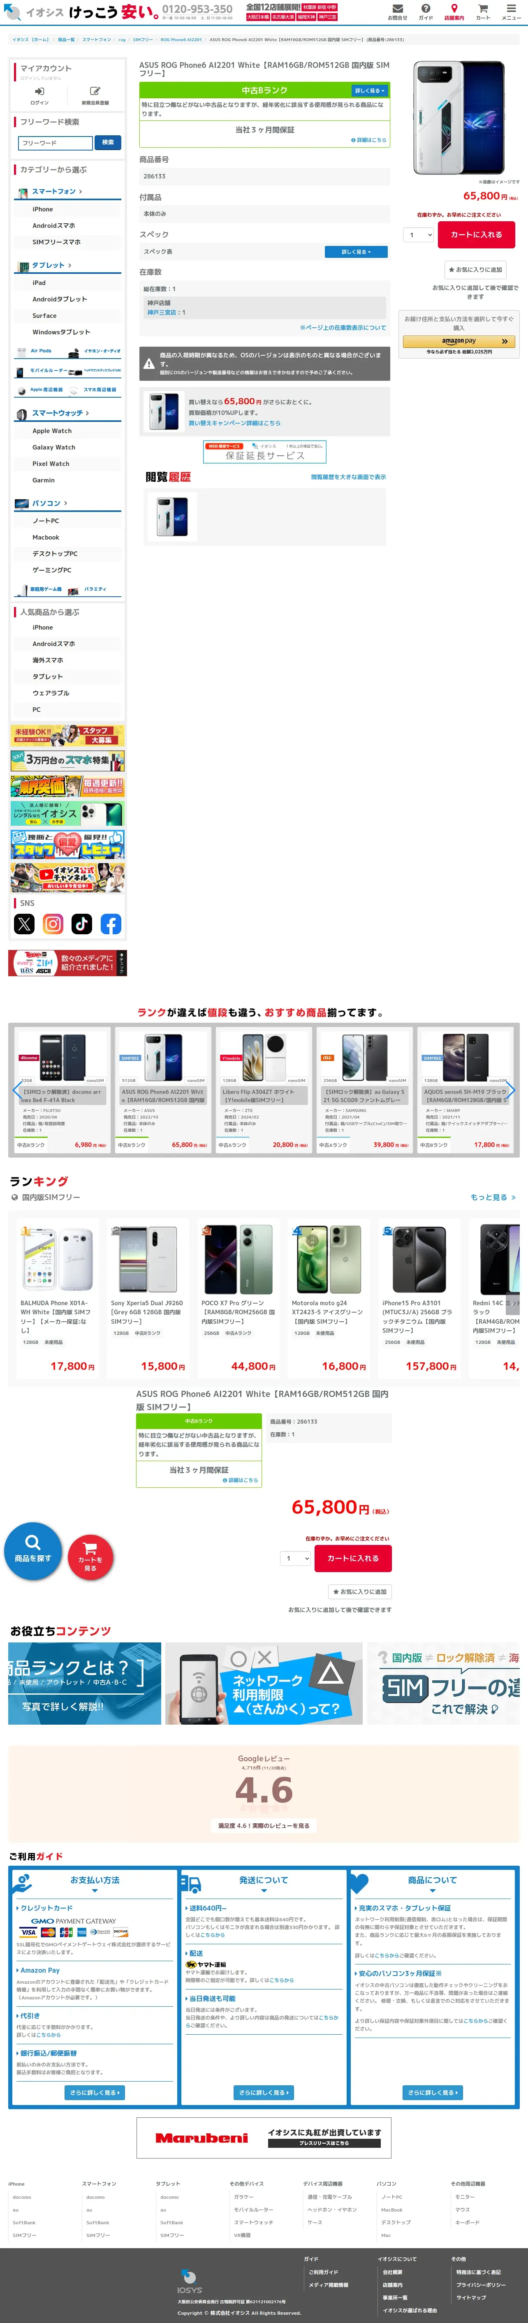Add item via お気に入りに追加 button at top
This screenshot has width=528, height=2323.
(x=475, y=270)
